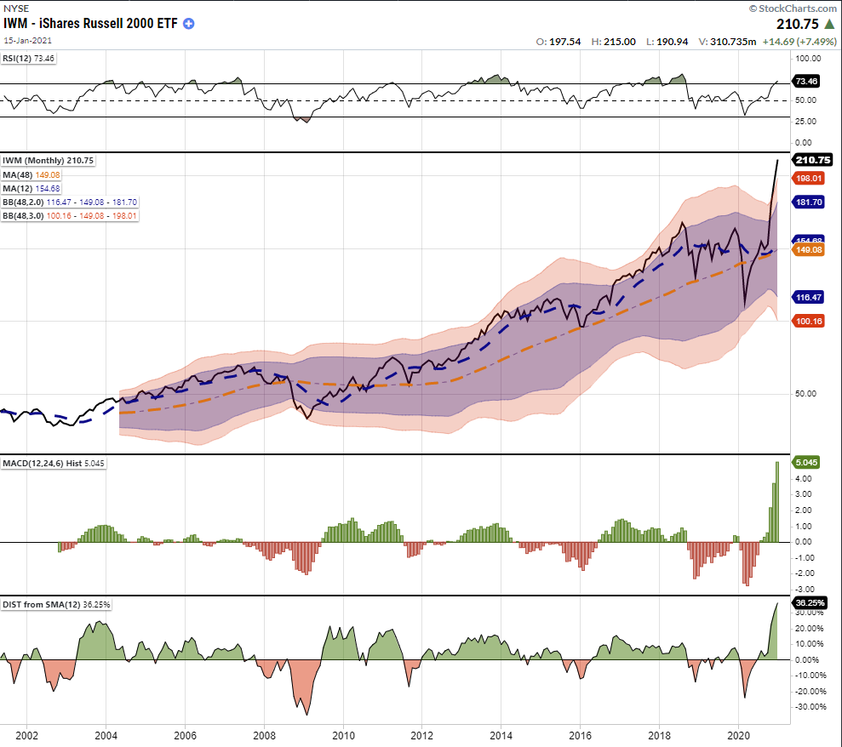842x747 pixels.
Task: Click the 73.46 RSI value tag
Action: pos(806,81)
